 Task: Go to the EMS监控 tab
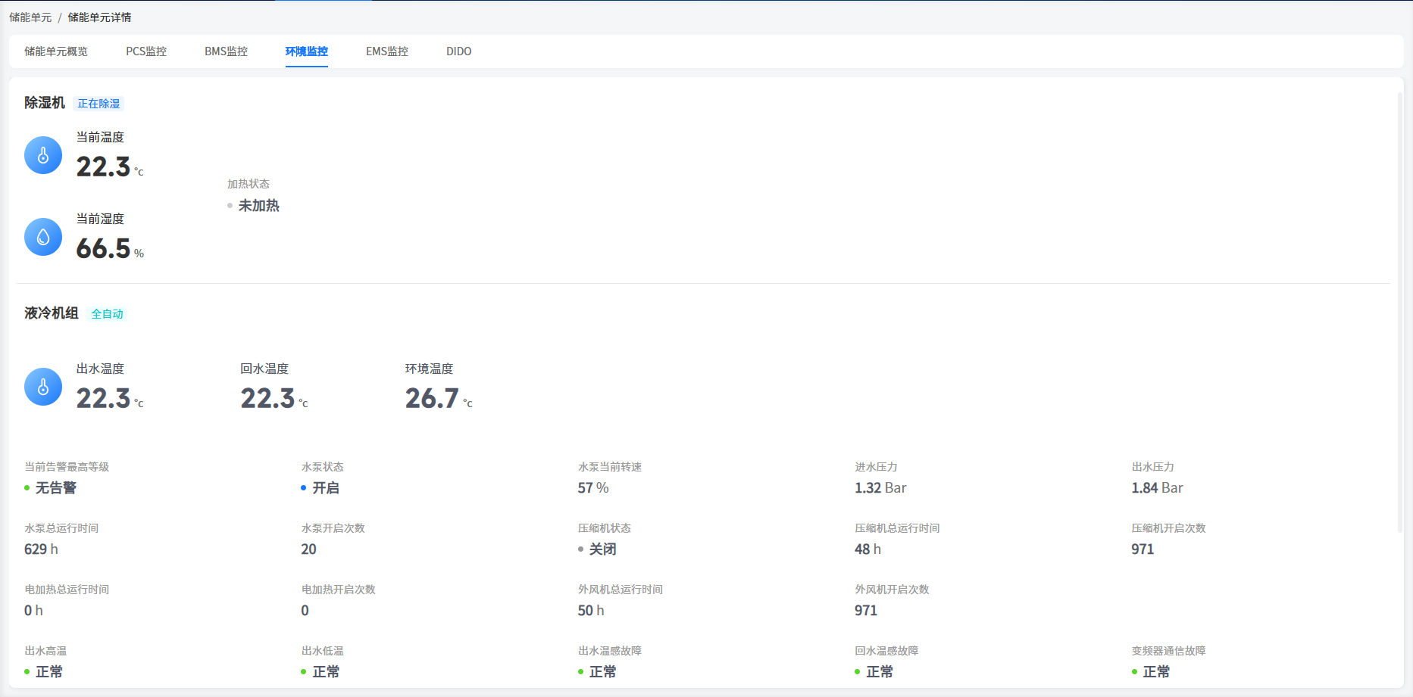[x=387, y=51]
